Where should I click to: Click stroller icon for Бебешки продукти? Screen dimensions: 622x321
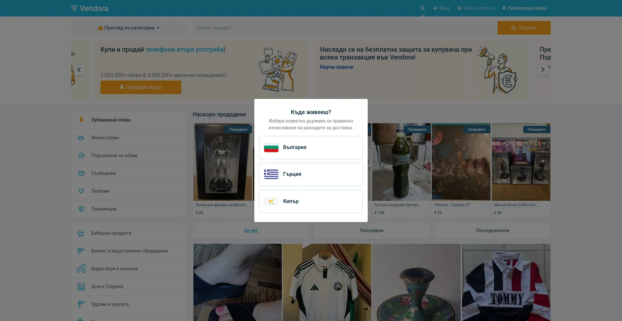[81, 233]
